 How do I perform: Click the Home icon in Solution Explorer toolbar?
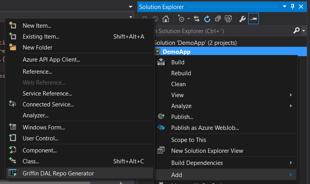[x=166, y=19]
